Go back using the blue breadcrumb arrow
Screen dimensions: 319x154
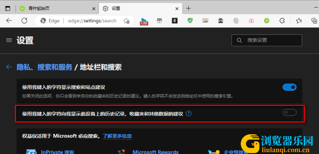(9, 67)
